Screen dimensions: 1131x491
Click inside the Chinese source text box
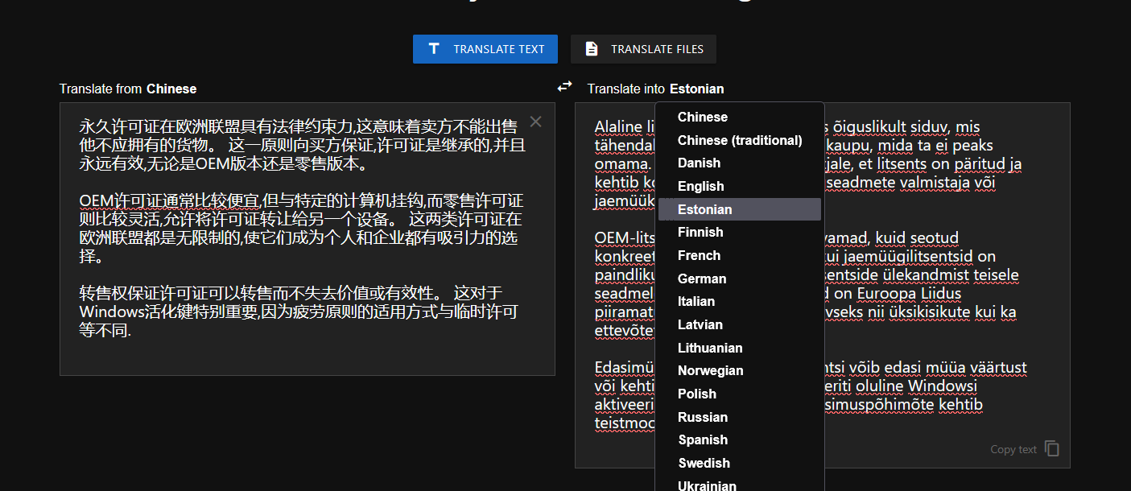pos(308,239)
